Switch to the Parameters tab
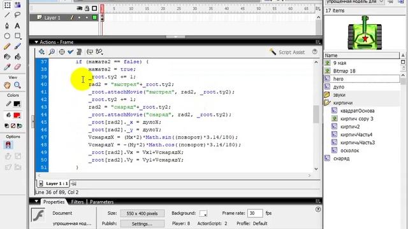This screenshot has height=229, width=408. point(102,202)
